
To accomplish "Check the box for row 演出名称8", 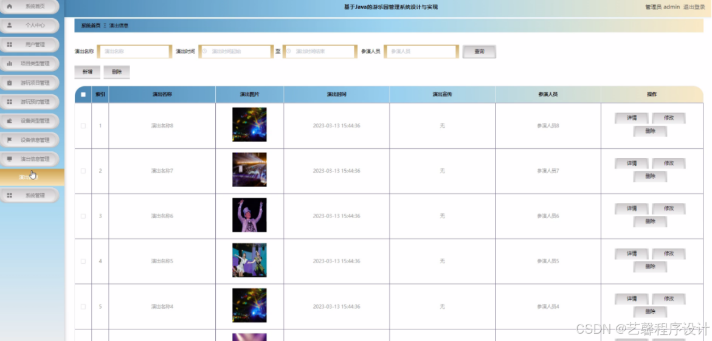I will [83, 126].
